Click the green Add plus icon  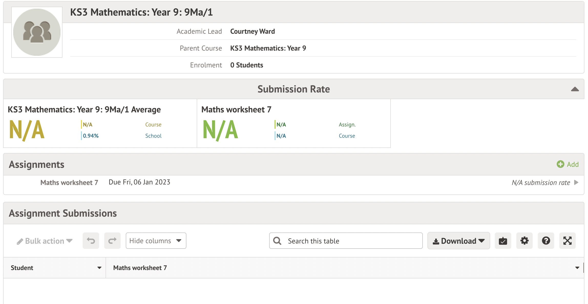[x=560, y=164]
